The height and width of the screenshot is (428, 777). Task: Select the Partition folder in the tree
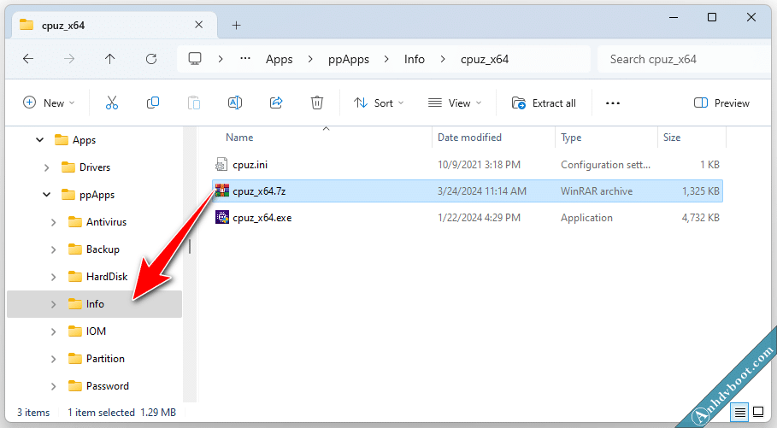[x=105, y=358]
